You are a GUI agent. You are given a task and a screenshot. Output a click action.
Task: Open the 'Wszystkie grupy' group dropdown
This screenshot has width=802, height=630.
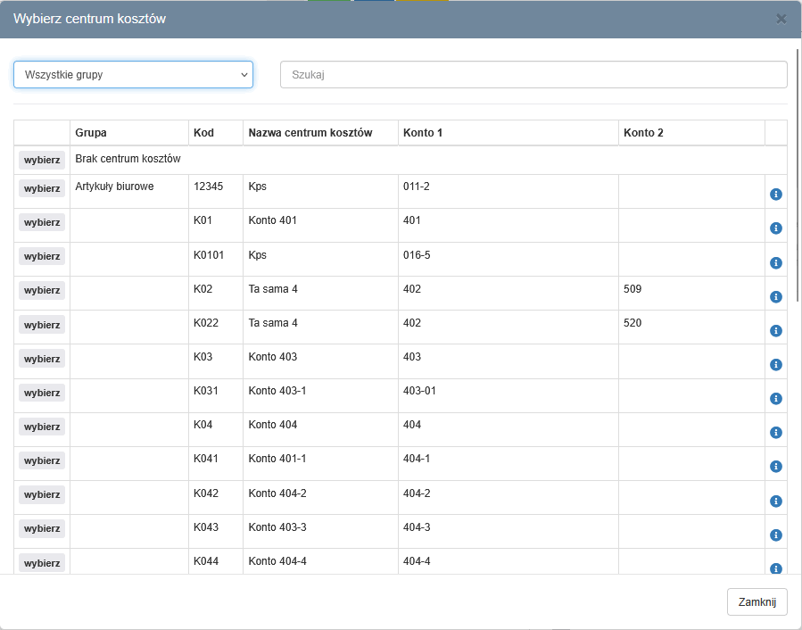point(133,75)
